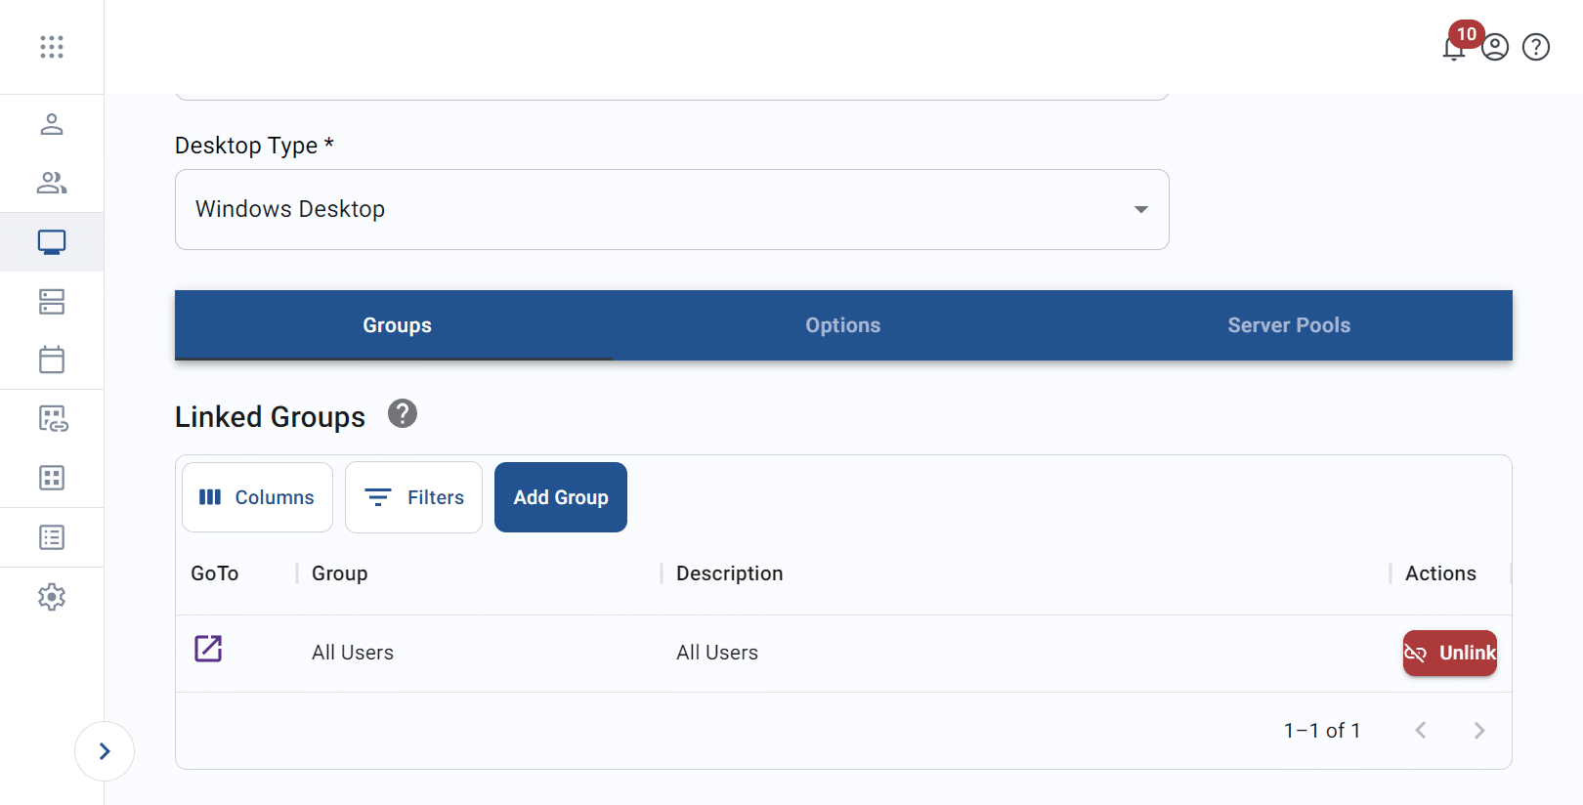Open the calendar schedule sidebar icon
Viewport: 1583px width, 805px height.
coord(52,360)
